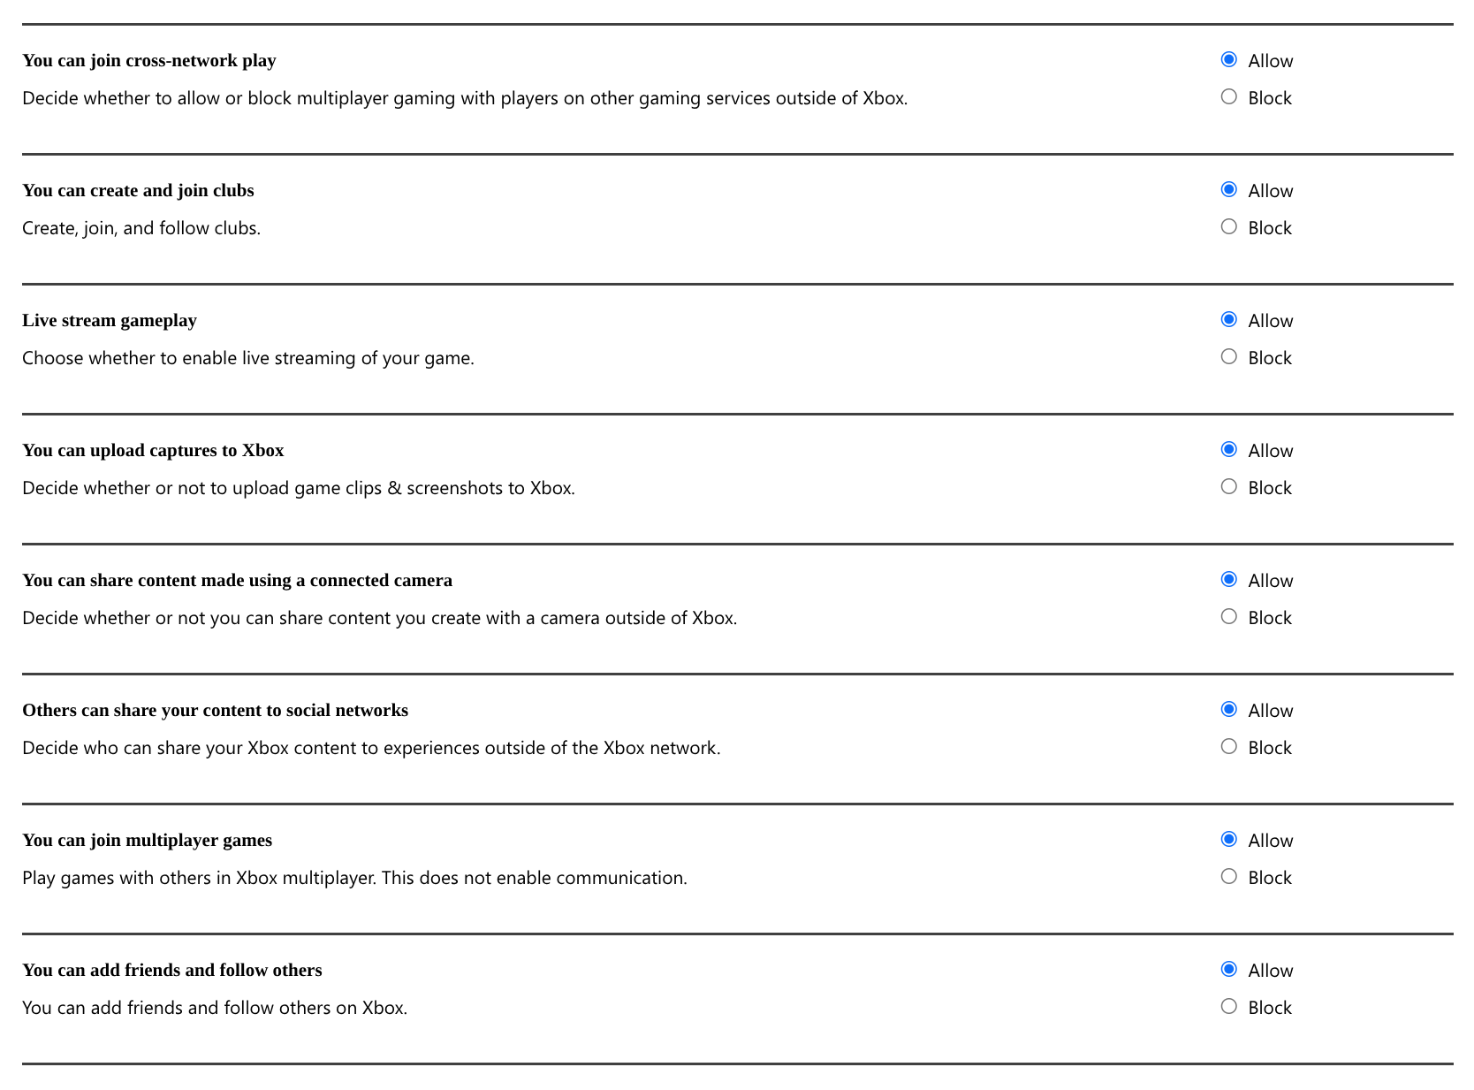Allow uploading captures to Xbox
This screenshot has height=1090, width=1474.
coord(1228,450)
